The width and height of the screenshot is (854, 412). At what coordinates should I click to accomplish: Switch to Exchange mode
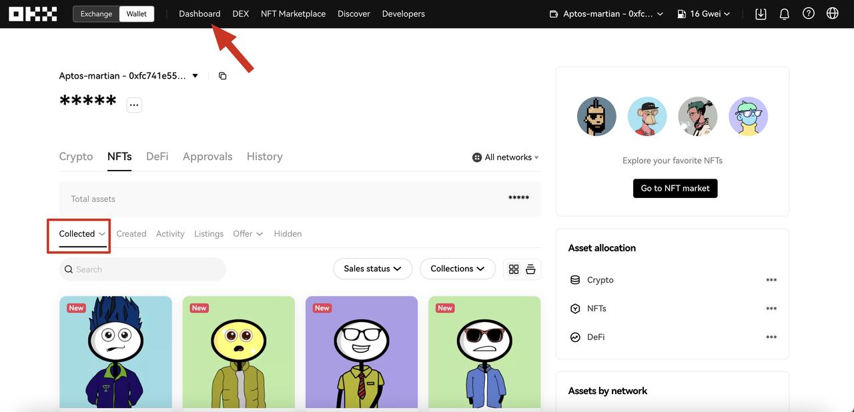[97, 14]
